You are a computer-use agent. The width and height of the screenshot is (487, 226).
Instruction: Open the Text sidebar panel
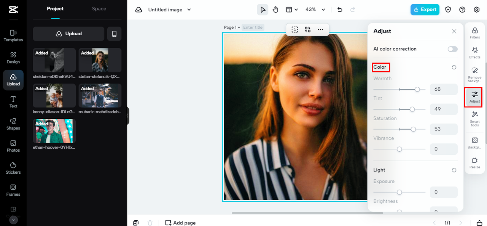coord(13,102)
